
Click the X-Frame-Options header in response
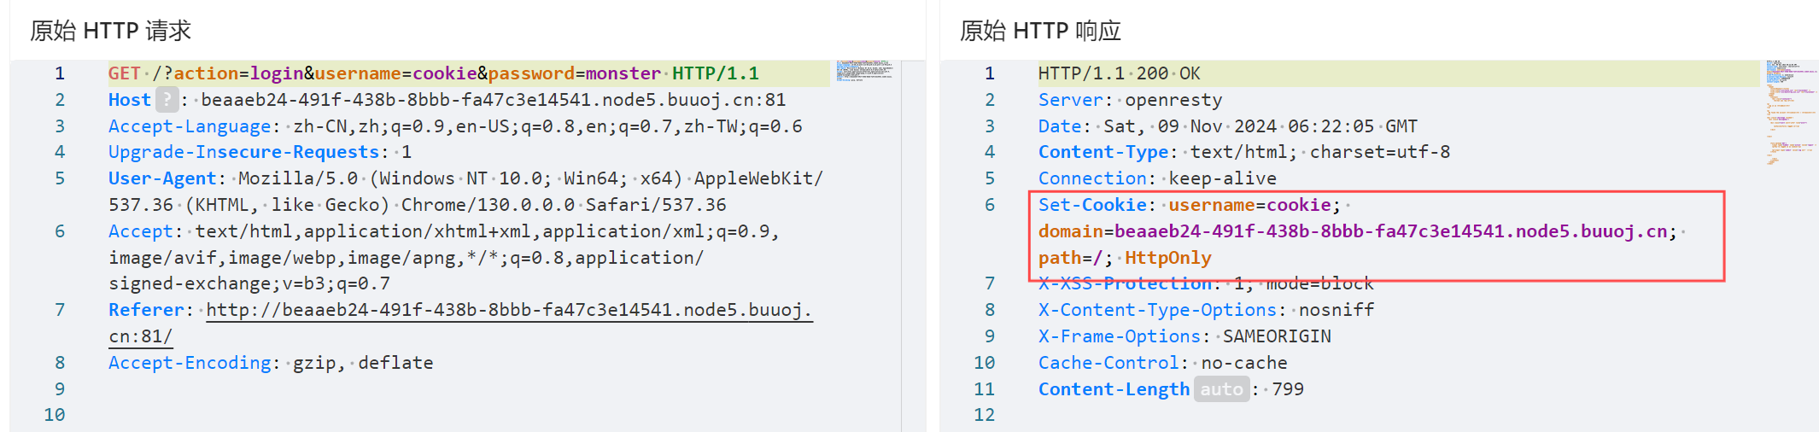[x=1119, y=336]
